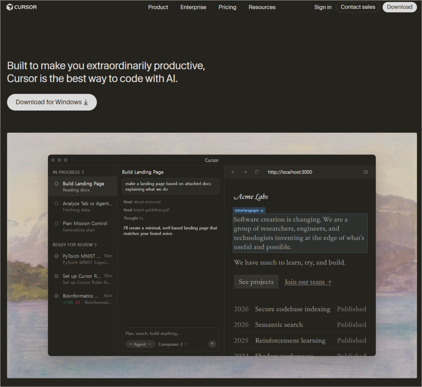Click the spinner icon beside Build Landing Page
The width and height of the screenshot is (422, 387).
point(56,184)
